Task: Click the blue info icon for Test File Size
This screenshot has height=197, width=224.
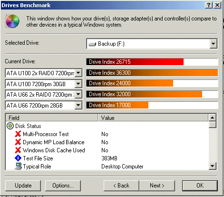Action: tap(18, 158)
